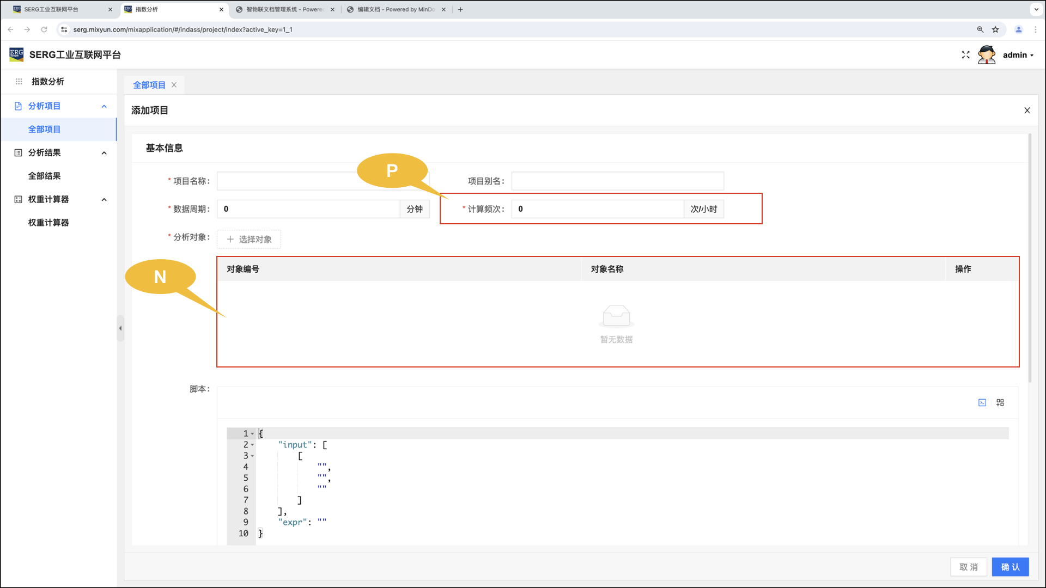The height and width of the screenshot is (588, 1046).
Task: Click the browser zoom magnifier icon
Action: (980, 29)
